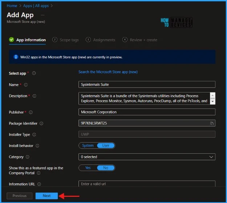Copy the Package Identifier with the copy icon
The image size is (227, 203).
click(x=212, y=123)
